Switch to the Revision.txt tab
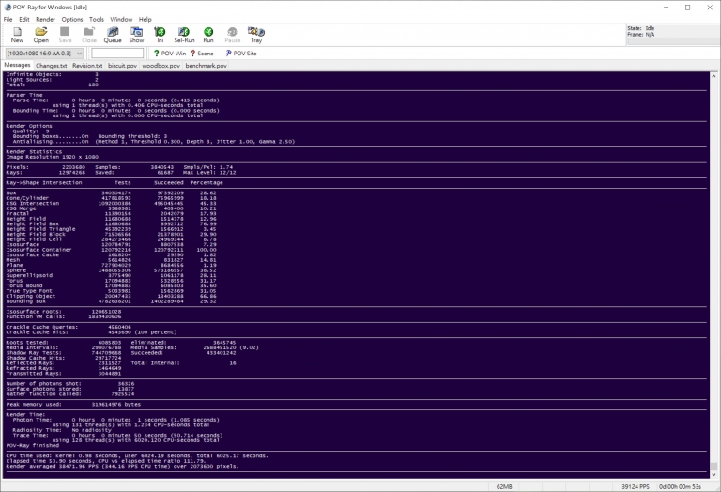Screen dimensions: 721x492 87,66
